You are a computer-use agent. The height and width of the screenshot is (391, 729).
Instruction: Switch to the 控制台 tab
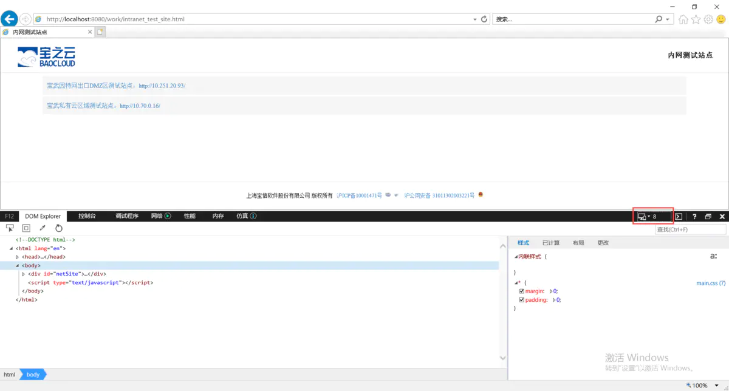[87, 216]
